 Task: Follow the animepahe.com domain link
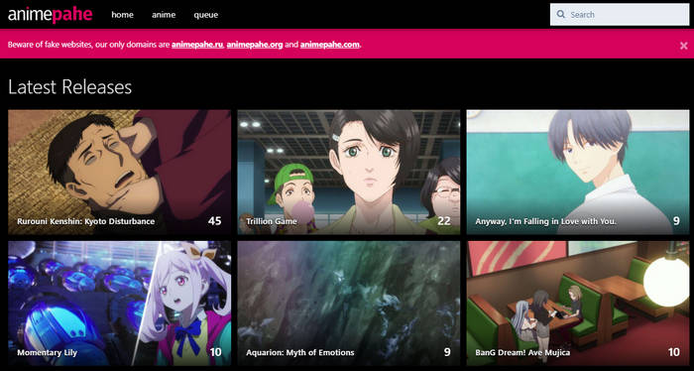click(x=330, y=45)
